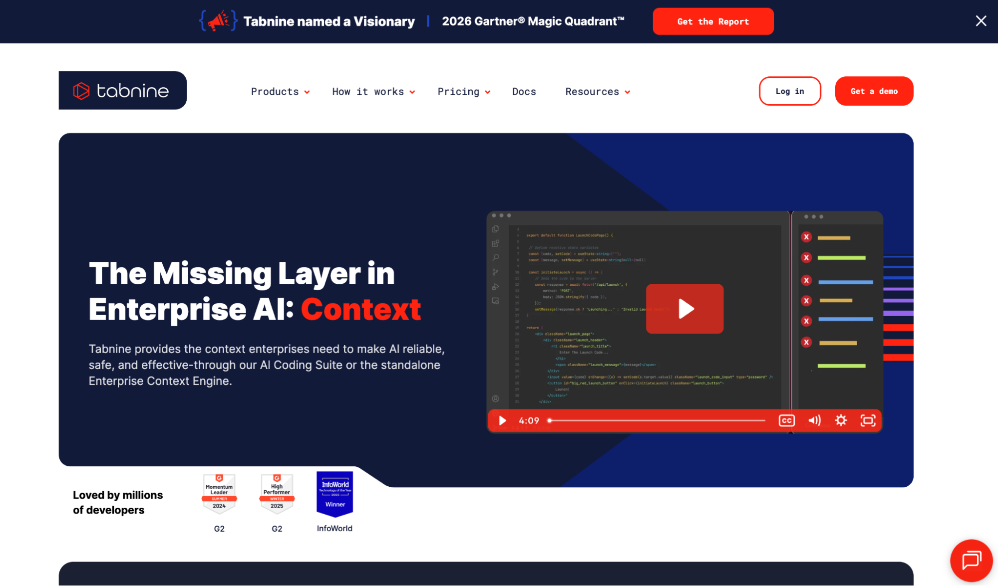
Task: Click the Loved by millions of developers text
Action: (x=118, y=502)
